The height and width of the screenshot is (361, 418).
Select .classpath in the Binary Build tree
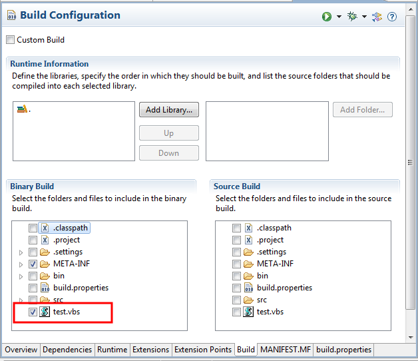[x=69, y=228]
